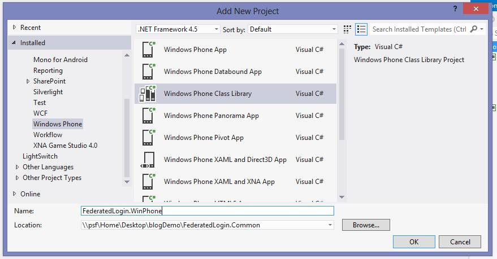Image resolution: width=497 pixels, height=259 pixels.
Task: Expand the Other Languages node
Action: click(x=17, y=167)
